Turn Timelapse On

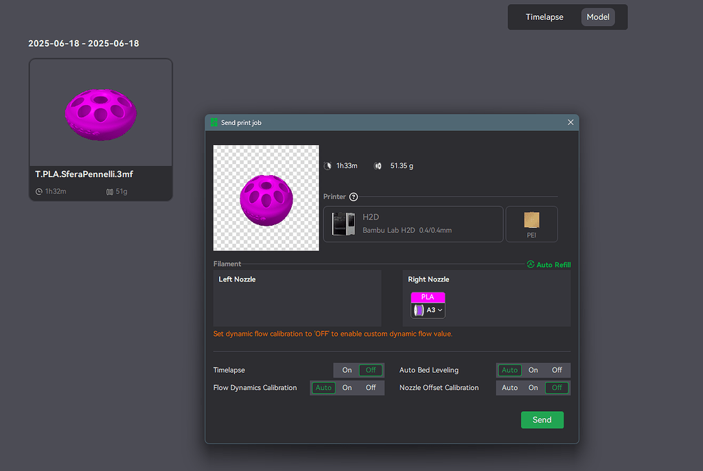tap(347, 370)
